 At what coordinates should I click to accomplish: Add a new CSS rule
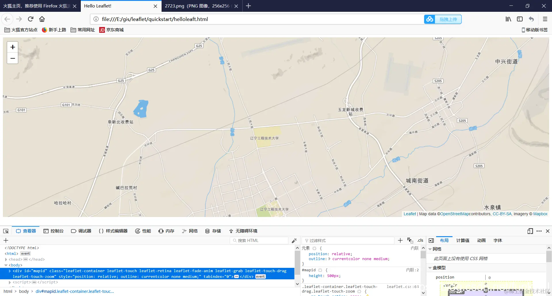click(400, 241)
